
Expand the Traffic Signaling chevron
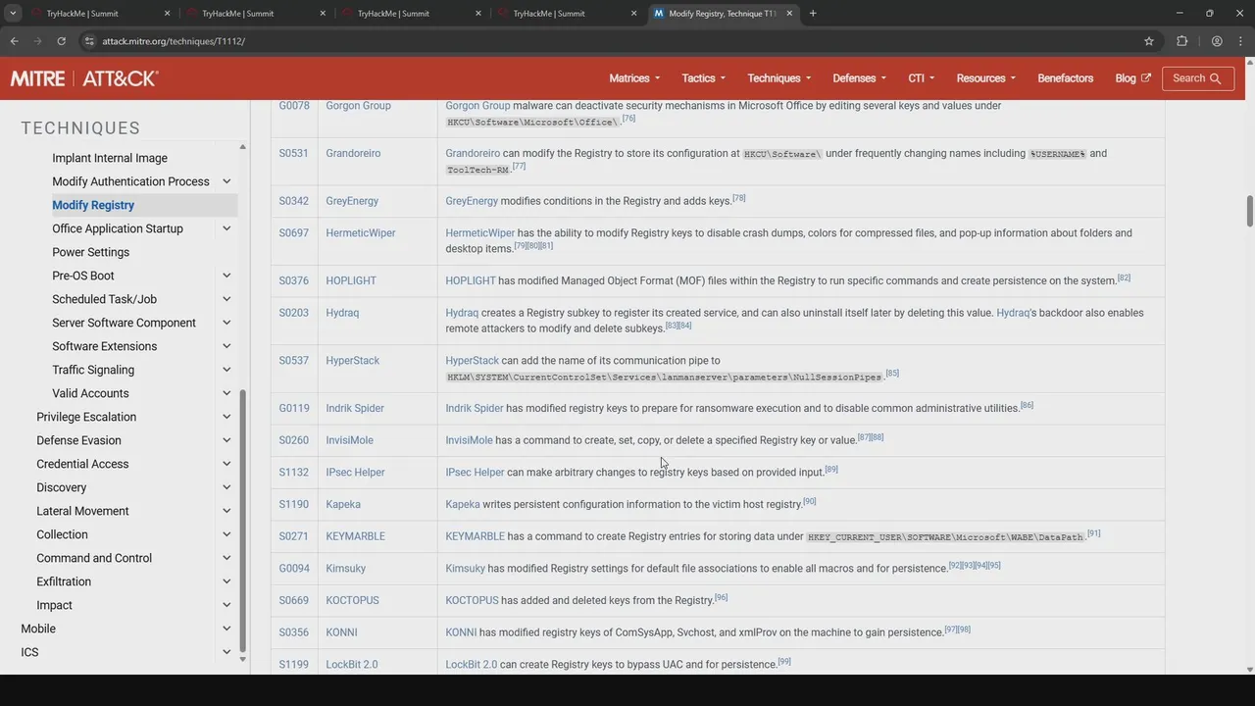coord(226,370)
